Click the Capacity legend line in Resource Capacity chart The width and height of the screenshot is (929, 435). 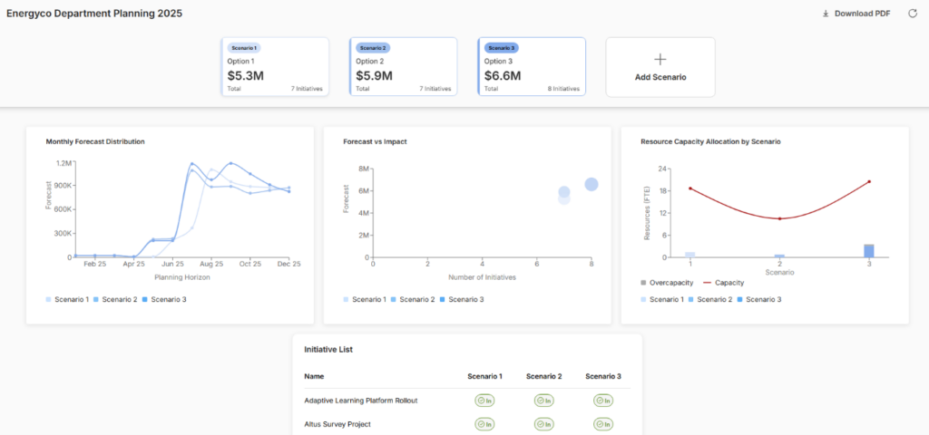point(708,283)
